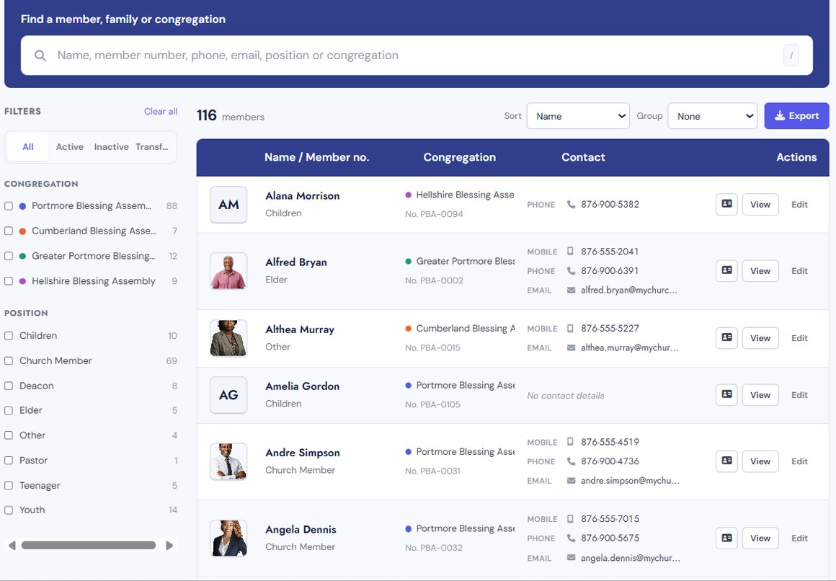Check Cumberland Blessing Assembly congregation filter
The height and width of the screenshot is (581, 836).
[9, 231]
